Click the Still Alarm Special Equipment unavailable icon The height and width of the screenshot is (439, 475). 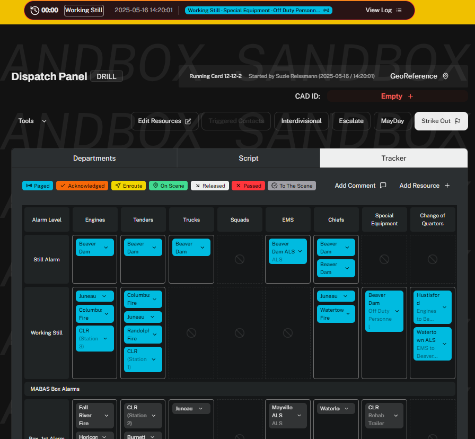coord(384,259)
